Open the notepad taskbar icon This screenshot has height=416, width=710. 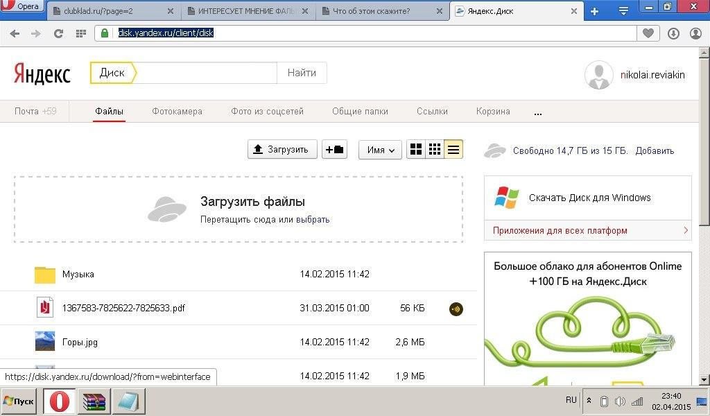pos(128,401)
